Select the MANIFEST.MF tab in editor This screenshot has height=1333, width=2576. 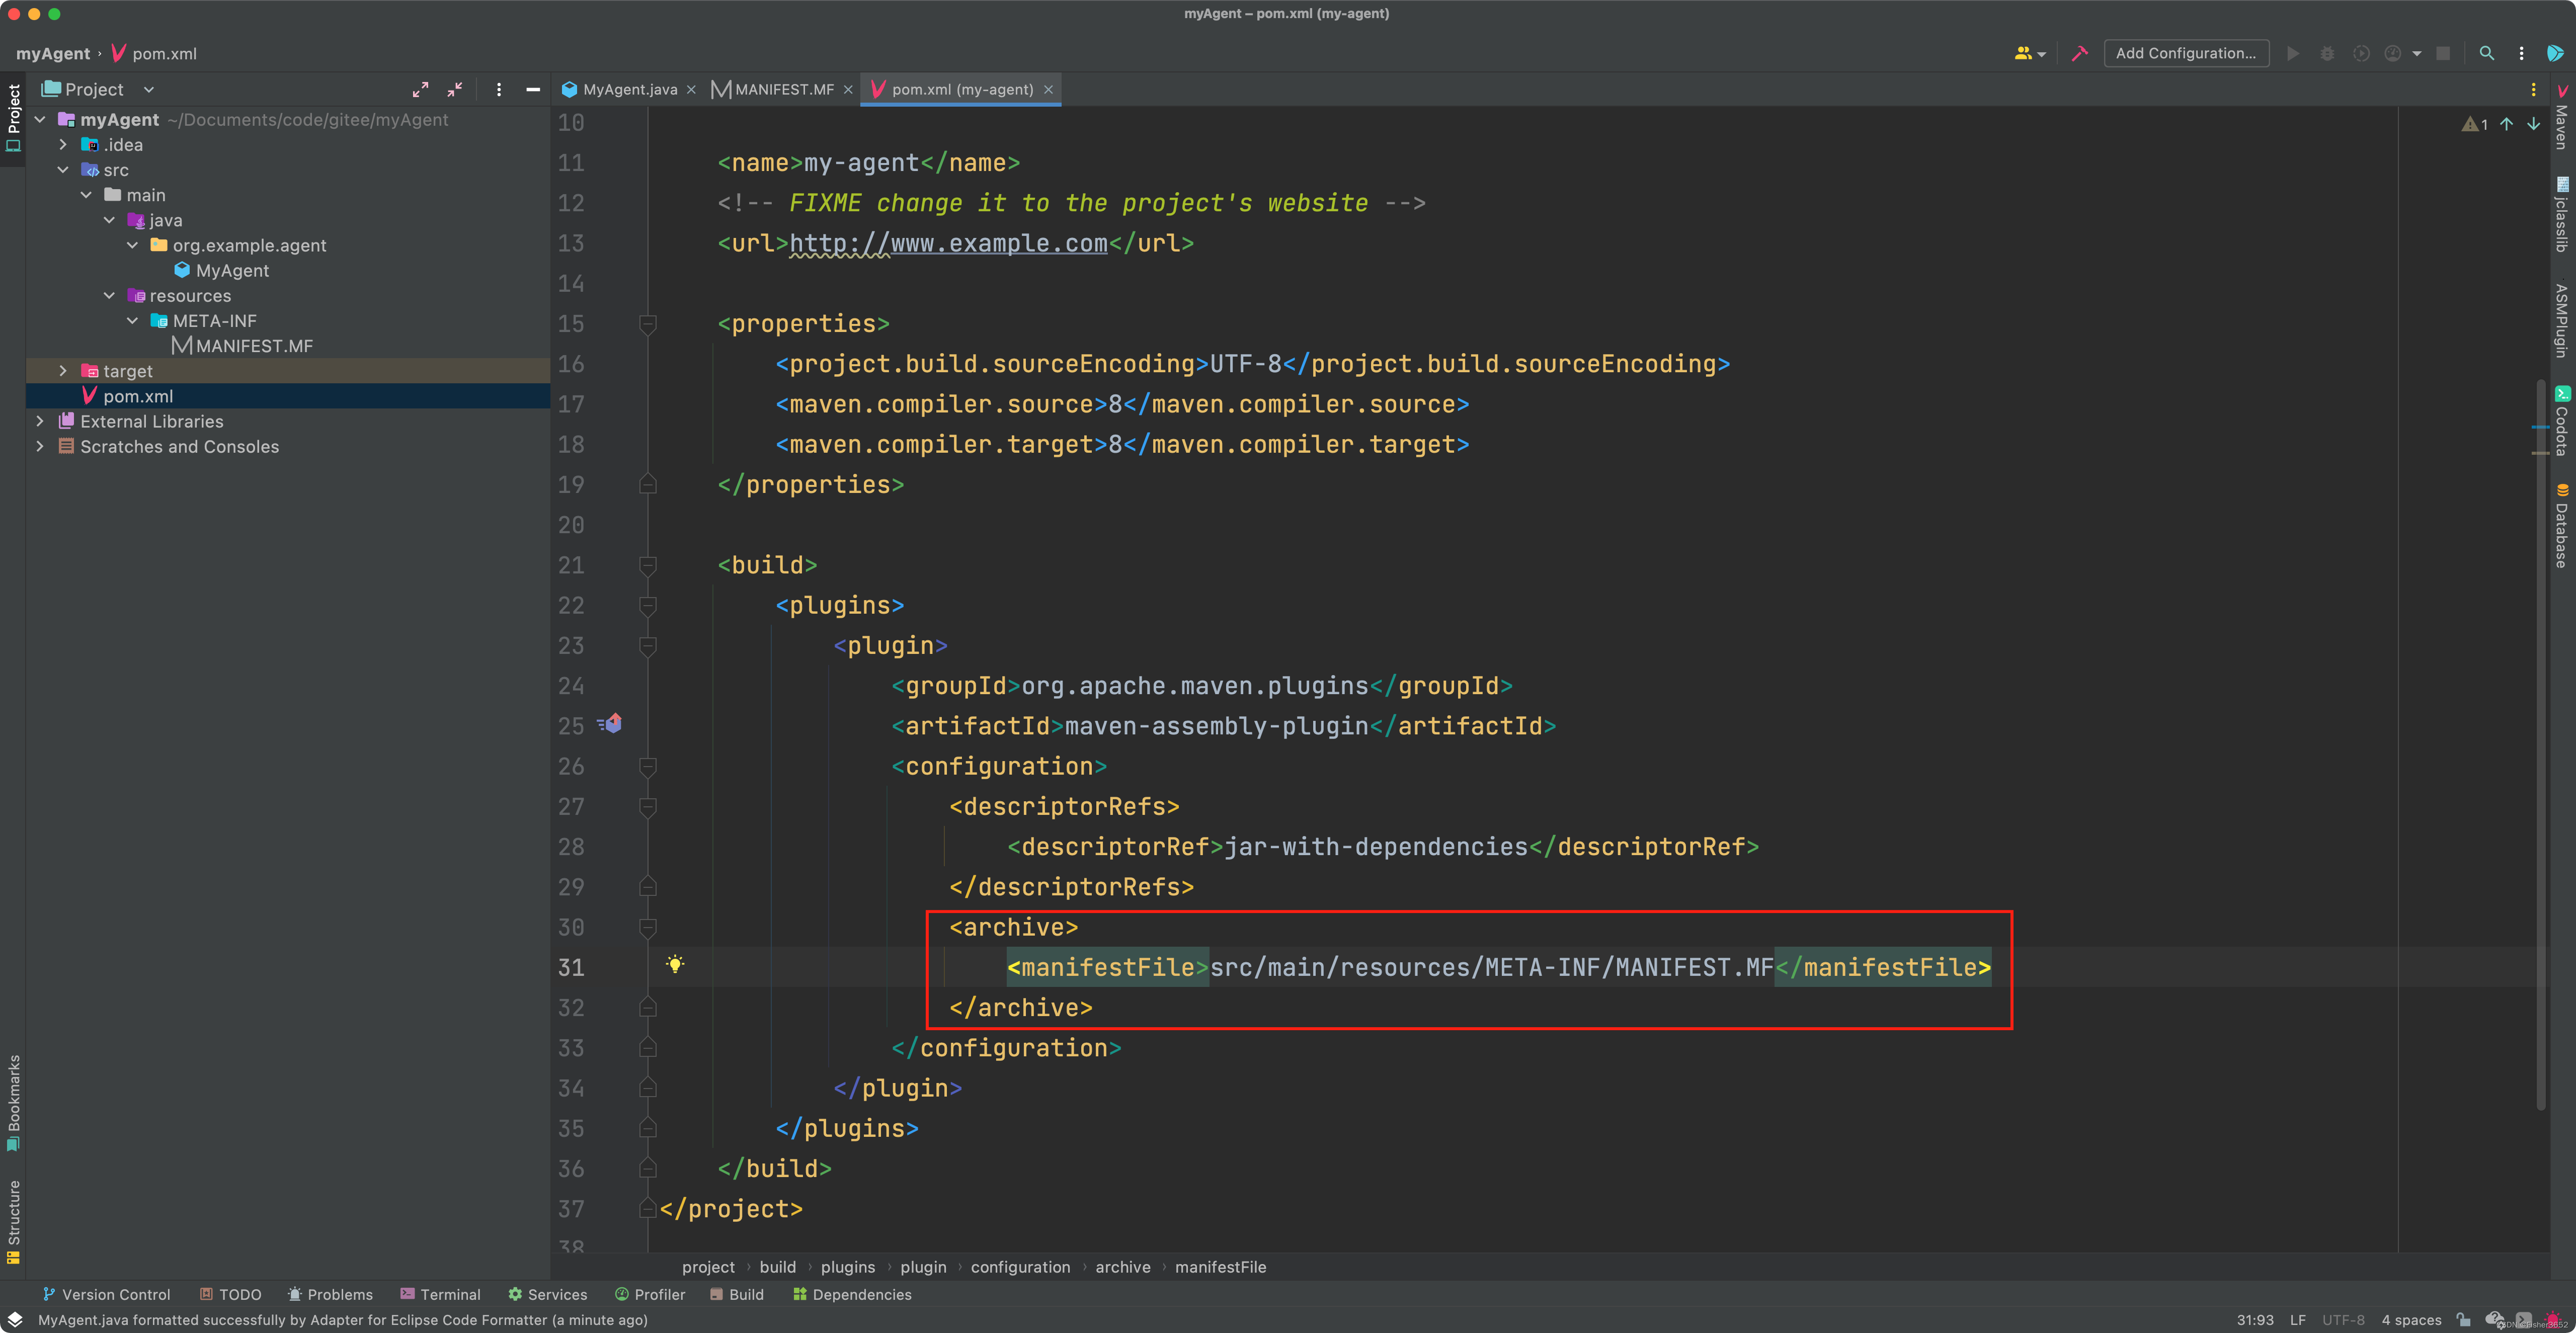[x=769, y=89]
